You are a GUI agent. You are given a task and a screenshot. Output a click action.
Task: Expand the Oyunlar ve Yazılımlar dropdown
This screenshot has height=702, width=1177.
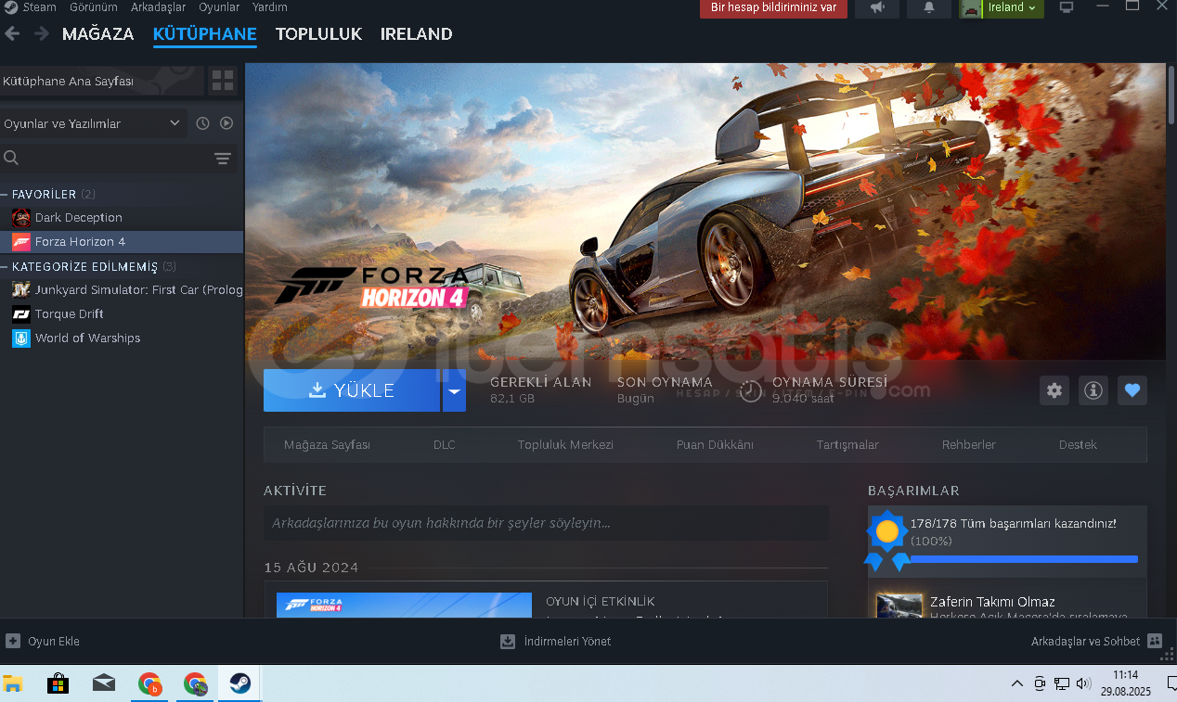click(94, 123)
